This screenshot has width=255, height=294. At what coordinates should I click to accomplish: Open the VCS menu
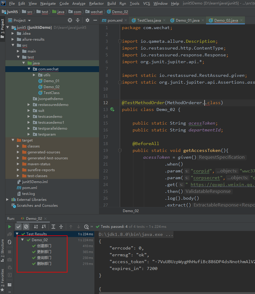pyautogui.click(x=146, y=4)
